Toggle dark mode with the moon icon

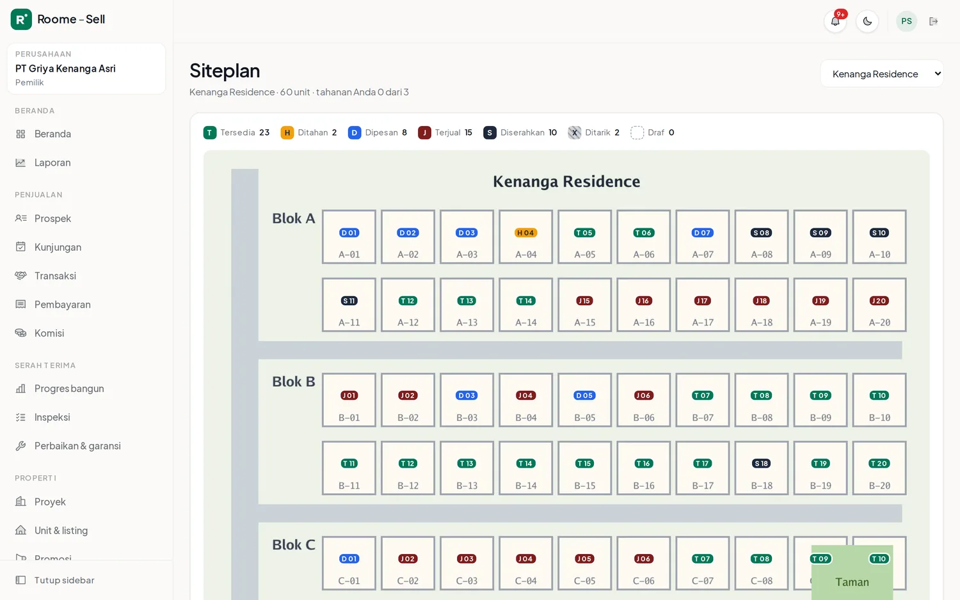pyautogui.click(x=867, y=21)
